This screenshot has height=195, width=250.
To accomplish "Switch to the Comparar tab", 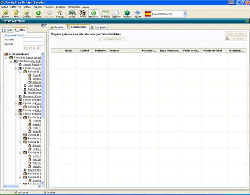I will click(x=99, y=28).
